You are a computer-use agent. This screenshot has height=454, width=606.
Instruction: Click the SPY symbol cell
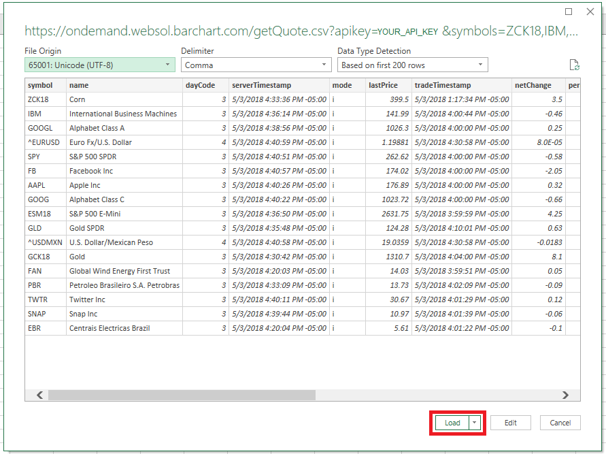(x=46, y=157)
